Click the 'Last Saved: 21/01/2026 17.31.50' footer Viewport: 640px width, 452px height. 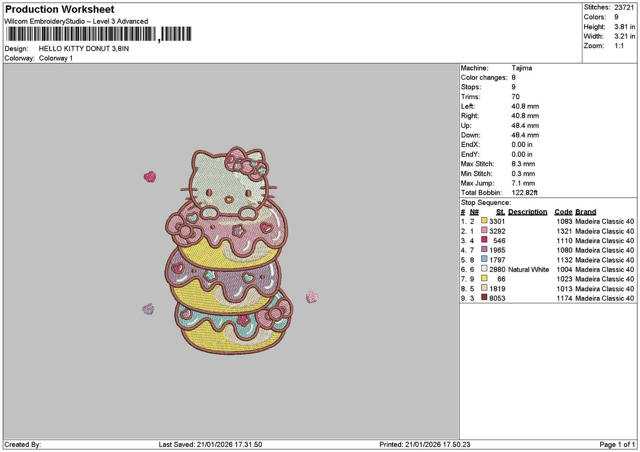coord(210,444)
